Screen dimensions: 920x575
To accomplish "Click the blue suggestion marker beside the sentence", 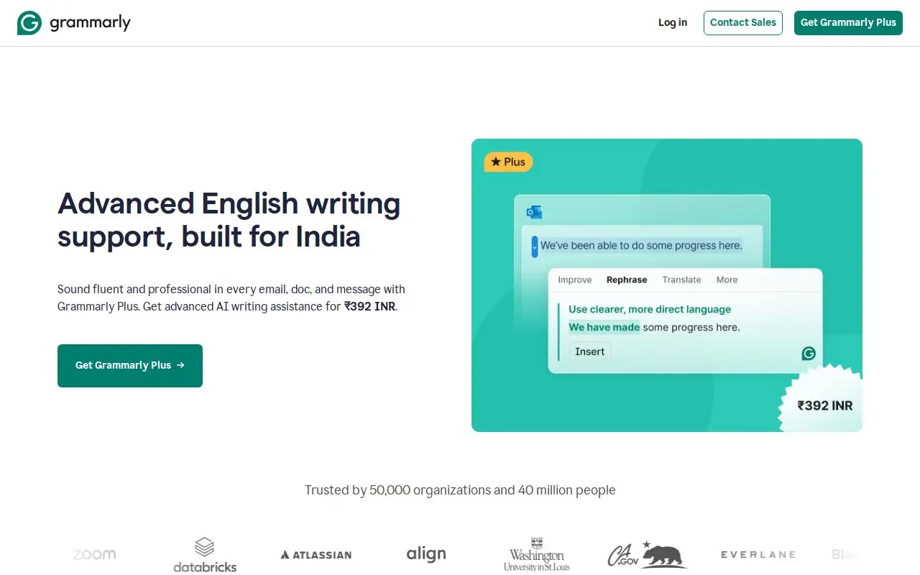I will [x=534, y=246].
